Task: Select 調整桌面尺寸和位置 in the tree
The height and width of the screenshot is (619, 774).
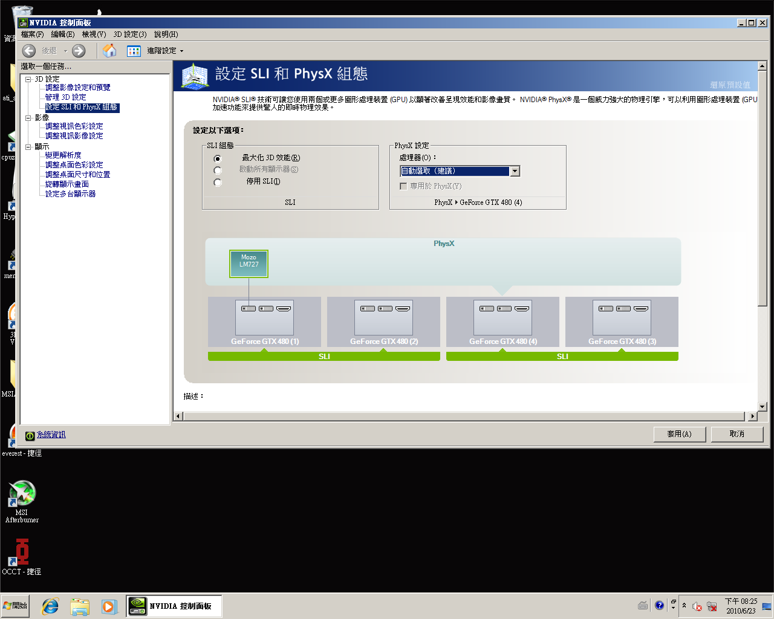Action: 78,175
